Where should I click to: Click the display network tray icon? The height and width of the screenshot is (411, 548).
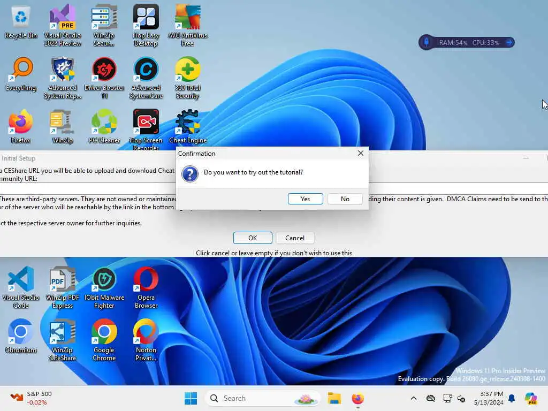coord(447,398)
